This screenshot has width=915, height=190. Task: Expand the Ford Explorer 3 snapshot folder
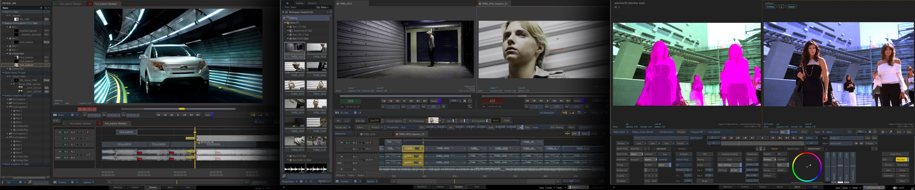click(x=7, y=134)
